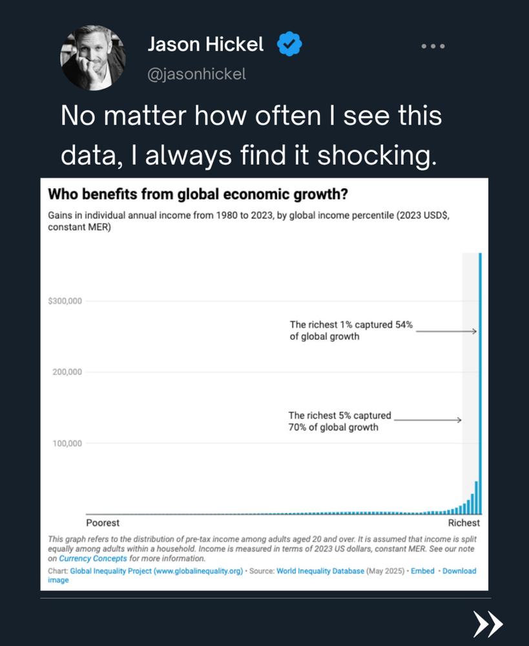The width and height of the screenshot is (529, 646).
Task: Visit the World Inequality Database source link
Action: pyautogui.click(x=320, y=571)
